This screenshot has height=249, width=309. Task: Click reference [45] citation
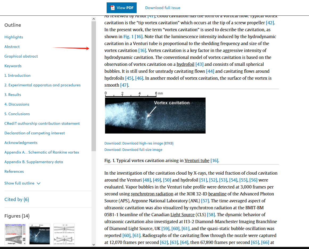129,78
